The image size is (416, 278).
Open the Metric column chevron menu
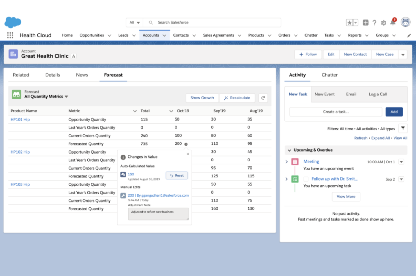135,111
